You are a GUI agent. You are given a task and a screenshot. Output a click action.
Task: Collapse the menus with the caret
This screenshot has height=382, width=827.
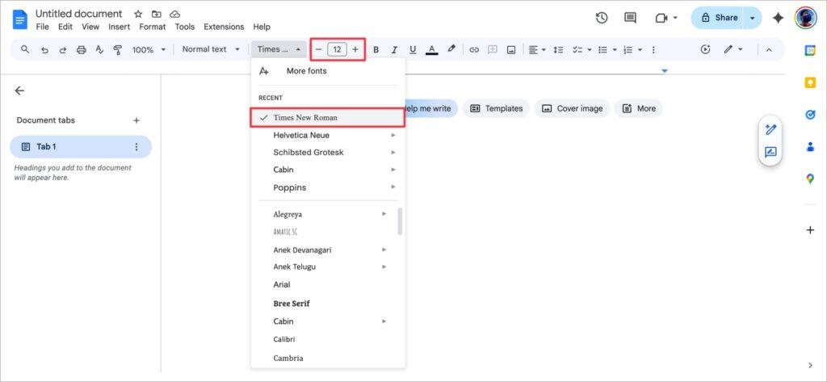[769, 49]
